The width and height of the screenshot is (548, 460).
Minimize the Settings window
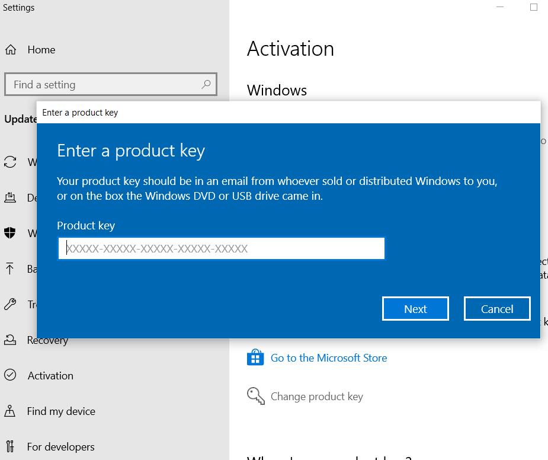click(x=500, y=7)
